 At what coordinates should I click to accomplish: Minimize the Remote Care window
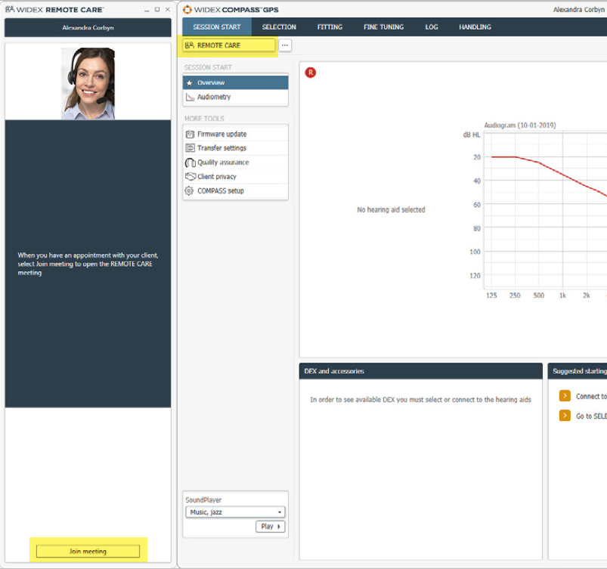pyautogui.click(x=147, y=10)
